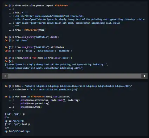
Task: Click the output <p id="p5">text</p>
Action: [17, 131]
